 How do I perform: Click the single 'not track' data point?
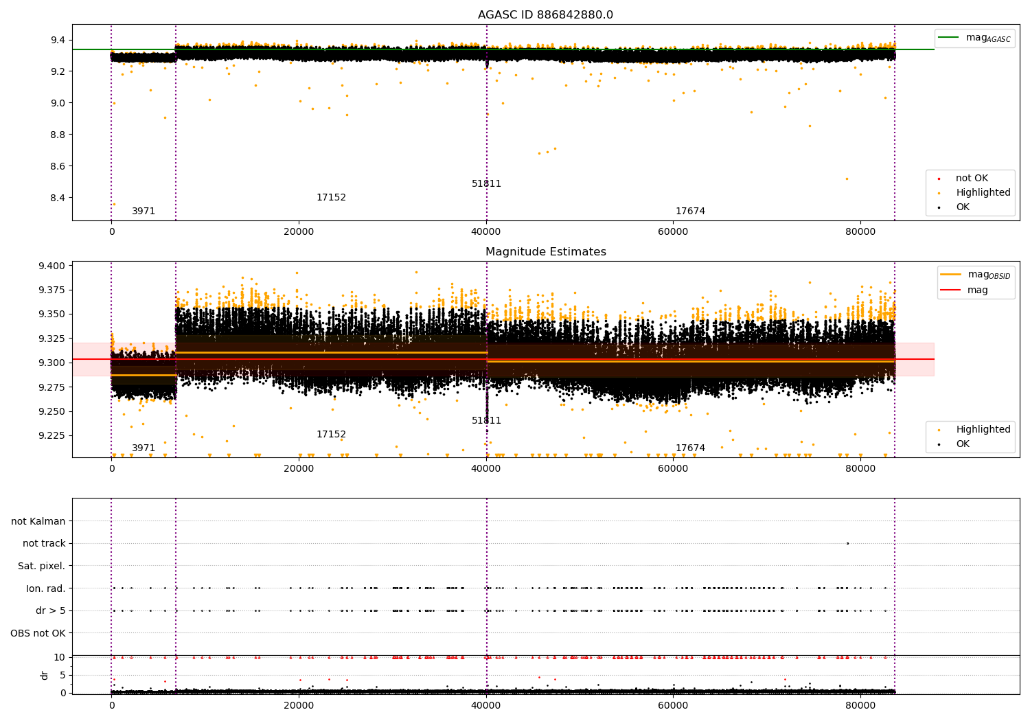coord(847,543)
